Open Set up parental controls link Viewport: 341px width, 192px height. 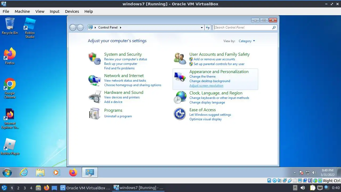pos(219,64)
